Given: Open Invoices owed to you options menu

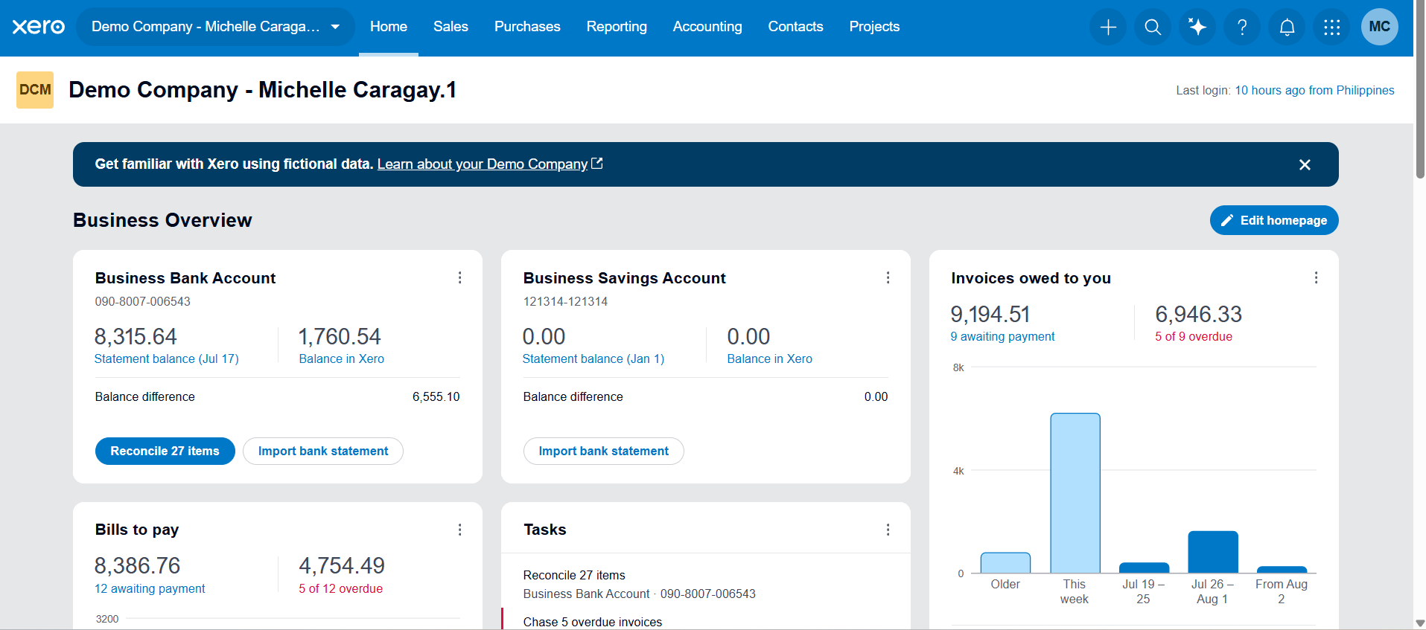Looking at the screenshot, I should pos(1316,277).
